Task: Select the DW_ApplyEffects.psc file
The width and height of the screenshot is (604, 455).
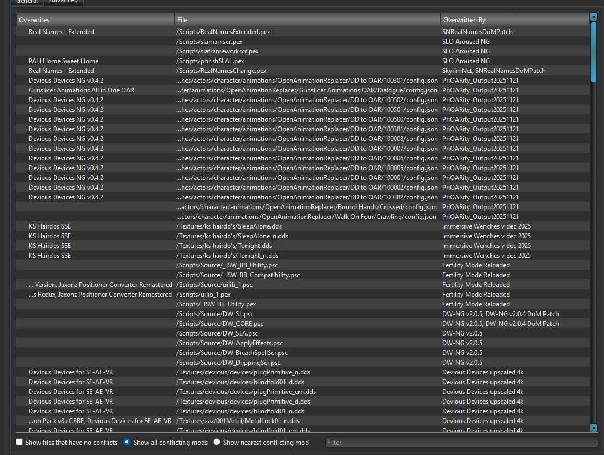Action: 230,343
